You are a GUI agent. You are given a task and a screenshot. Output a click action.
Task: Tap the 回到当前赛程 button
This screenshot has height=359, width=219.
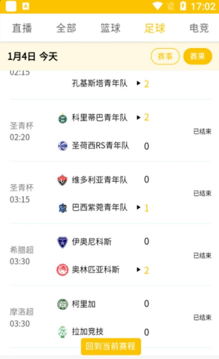(x=111, y=346)
